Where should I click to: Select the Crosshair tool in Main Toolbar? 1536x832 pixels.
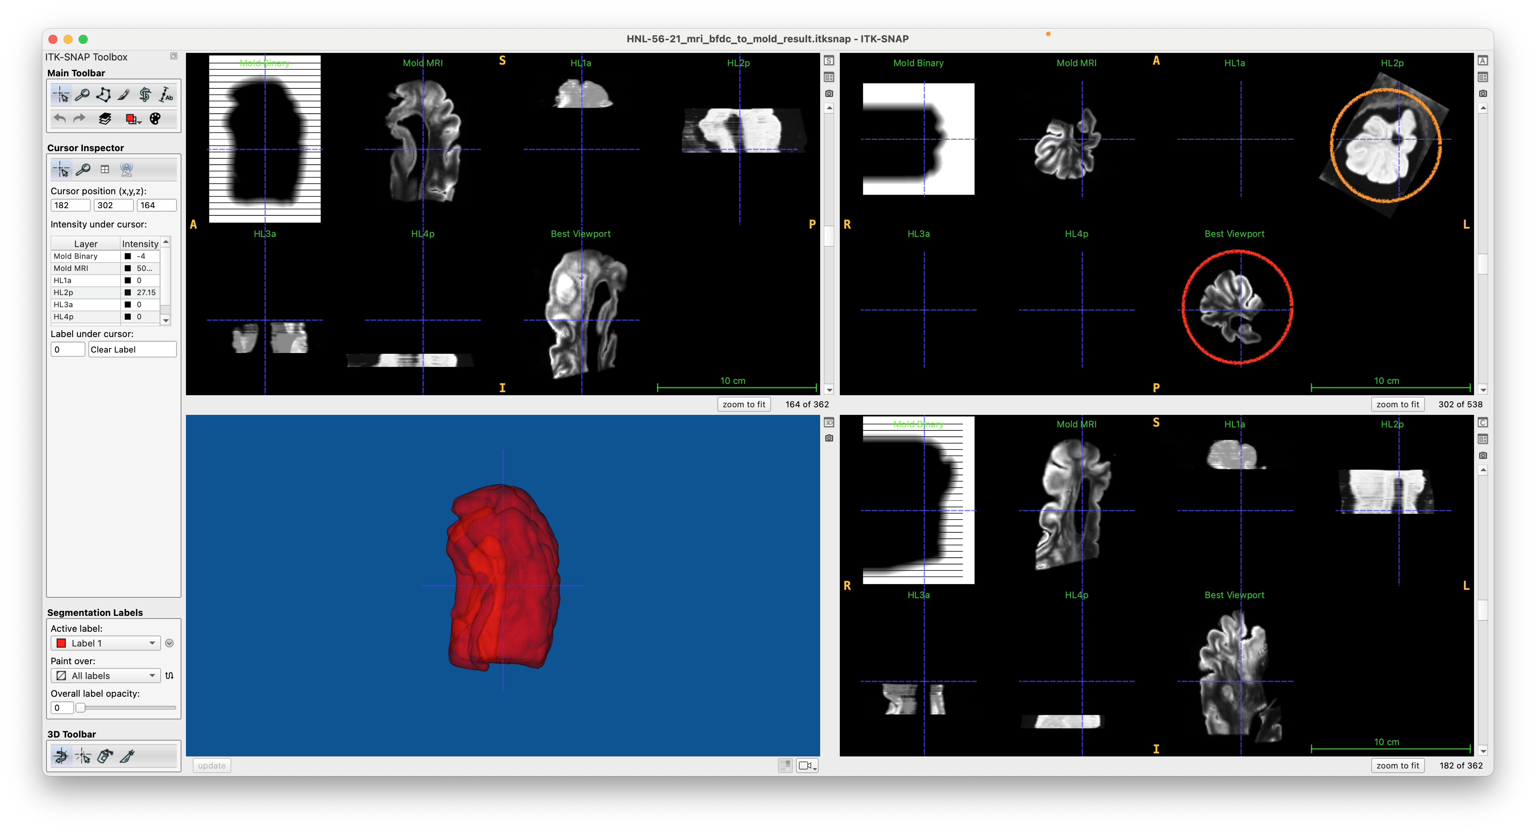(61, 95)
